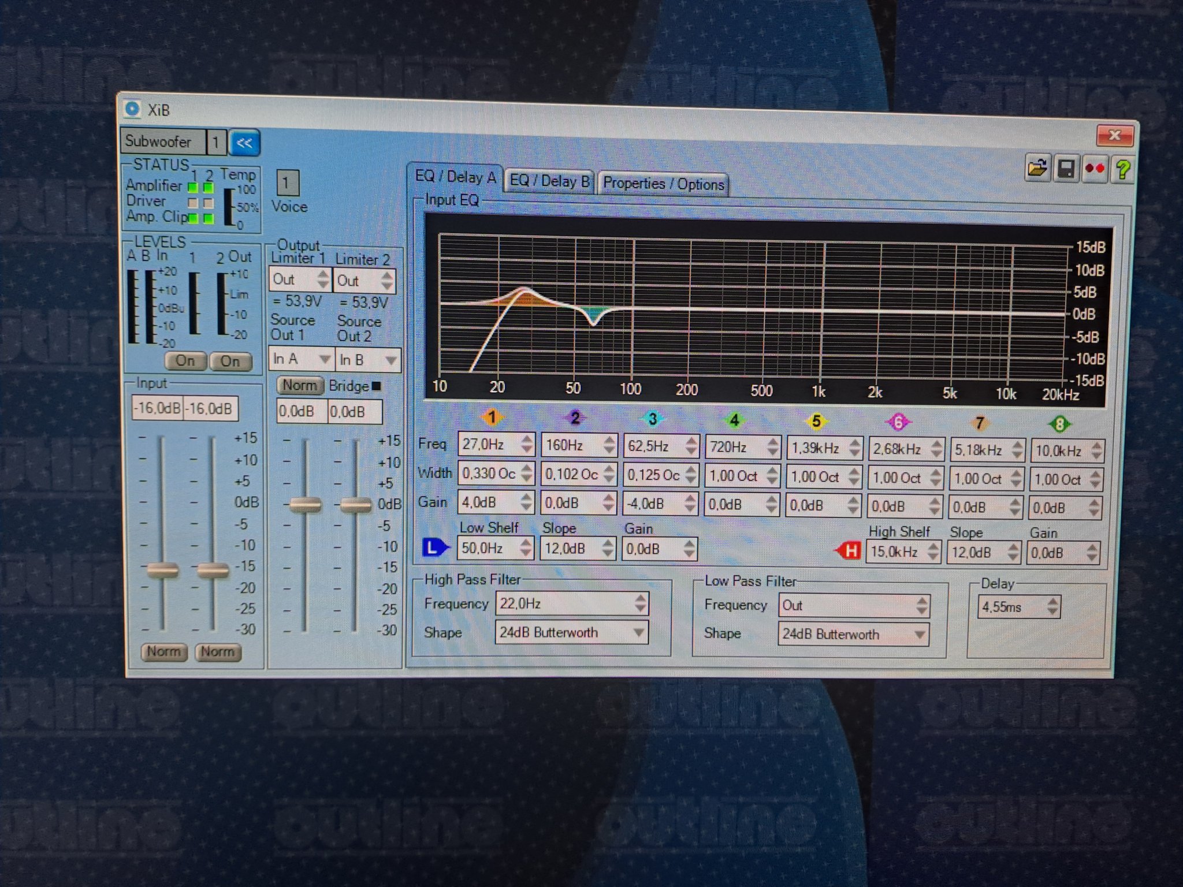
Task: Step band 4 frequency 720Hz
Action: click(x=772, y=448)
